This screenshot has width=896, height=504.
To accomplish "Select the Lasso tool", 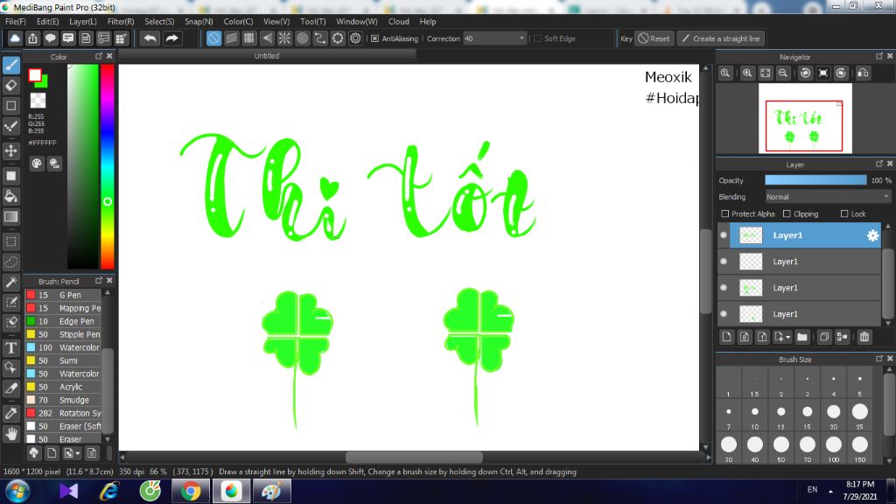I will [x=11, y=262].
